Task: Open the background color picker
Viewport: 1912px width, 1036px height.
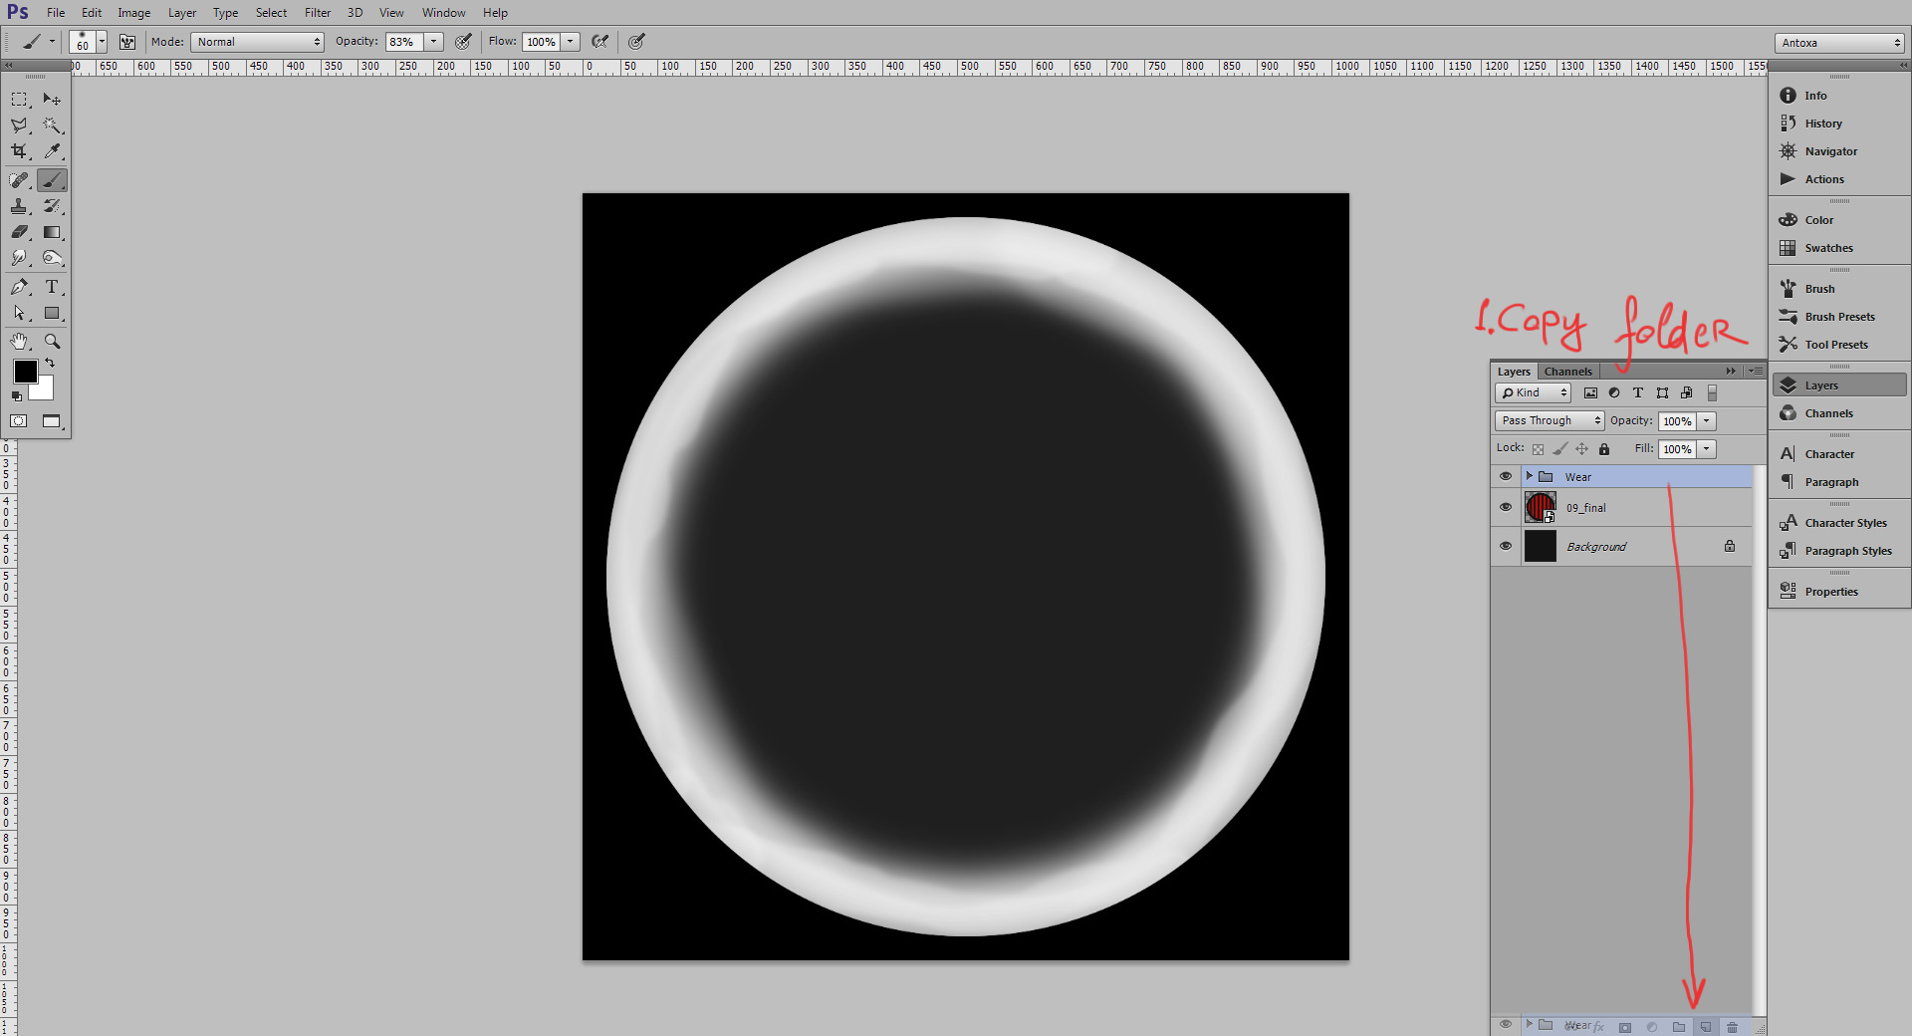Action: (x=45, y=391)
